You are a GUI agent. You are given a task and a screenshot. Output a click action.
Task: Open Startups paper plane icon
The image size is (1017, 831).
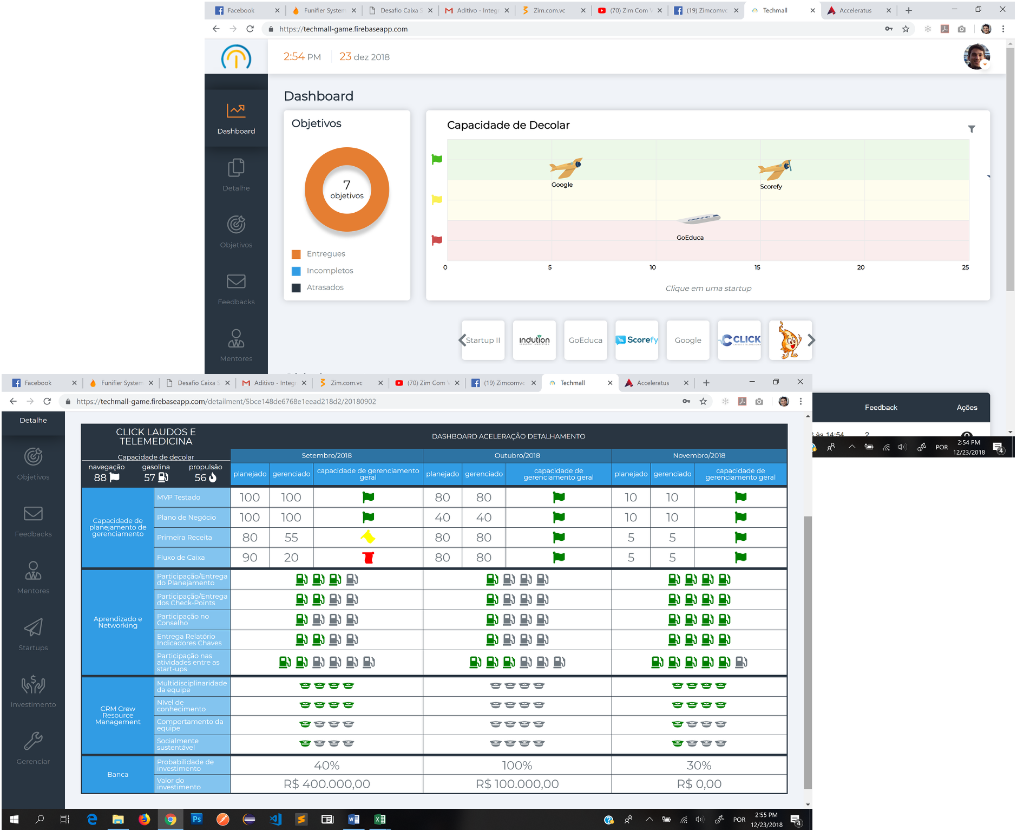click(x=33, y=634)
